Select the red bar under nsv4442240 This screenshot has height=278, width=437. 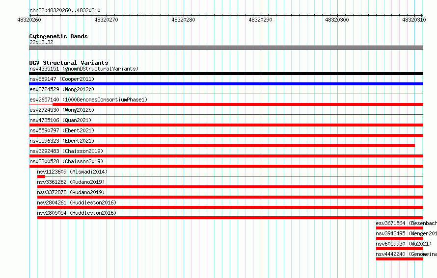point(400,259)
